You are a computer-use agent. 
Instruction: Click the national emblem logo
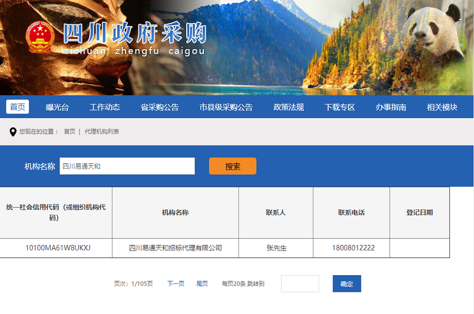pyautogui.click(x=40, y=37)
